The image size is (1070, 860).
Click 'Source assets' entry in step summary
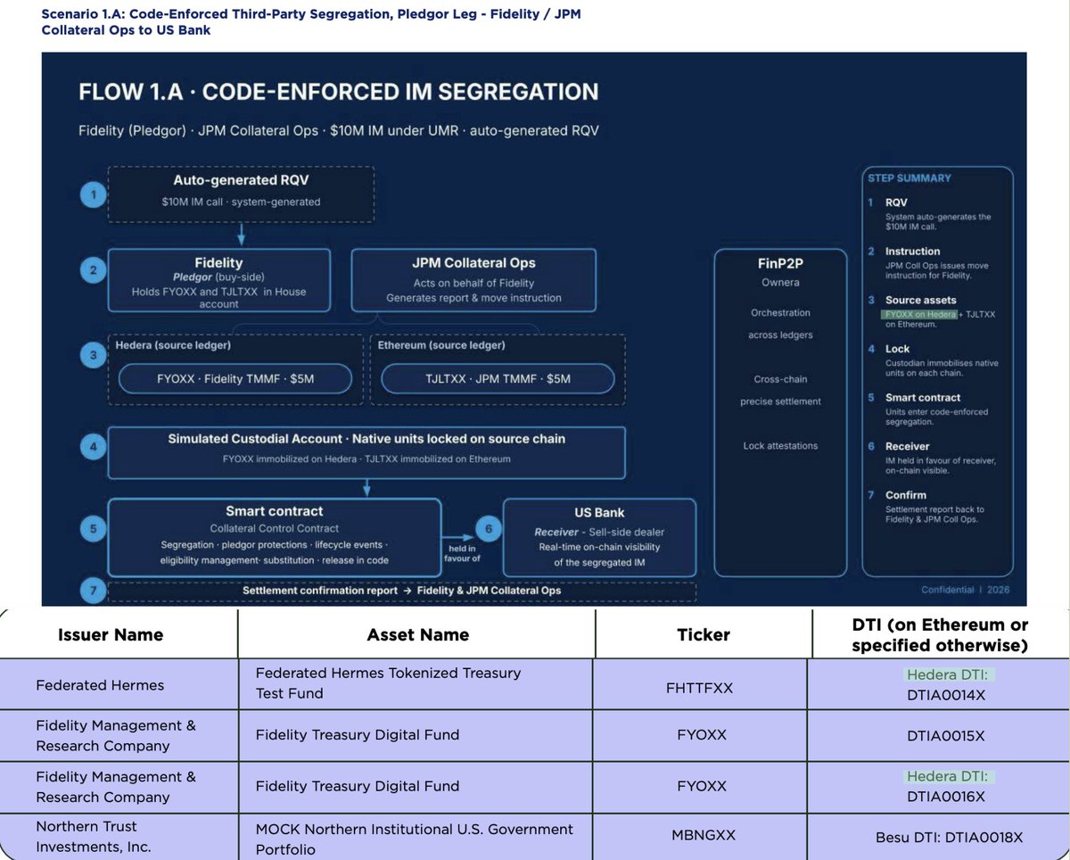click(920, 301)
